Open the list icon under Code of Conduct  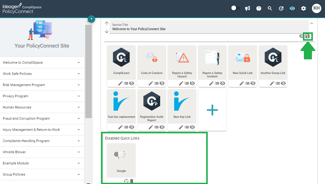click(x=156, y=83)
